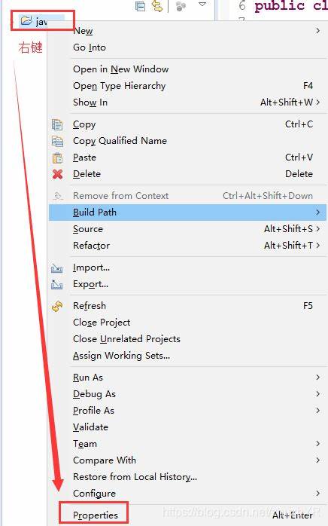The image size is (328, 526).
Task: Expand the Build Path submenu arrow
Action: coord(317,213)
